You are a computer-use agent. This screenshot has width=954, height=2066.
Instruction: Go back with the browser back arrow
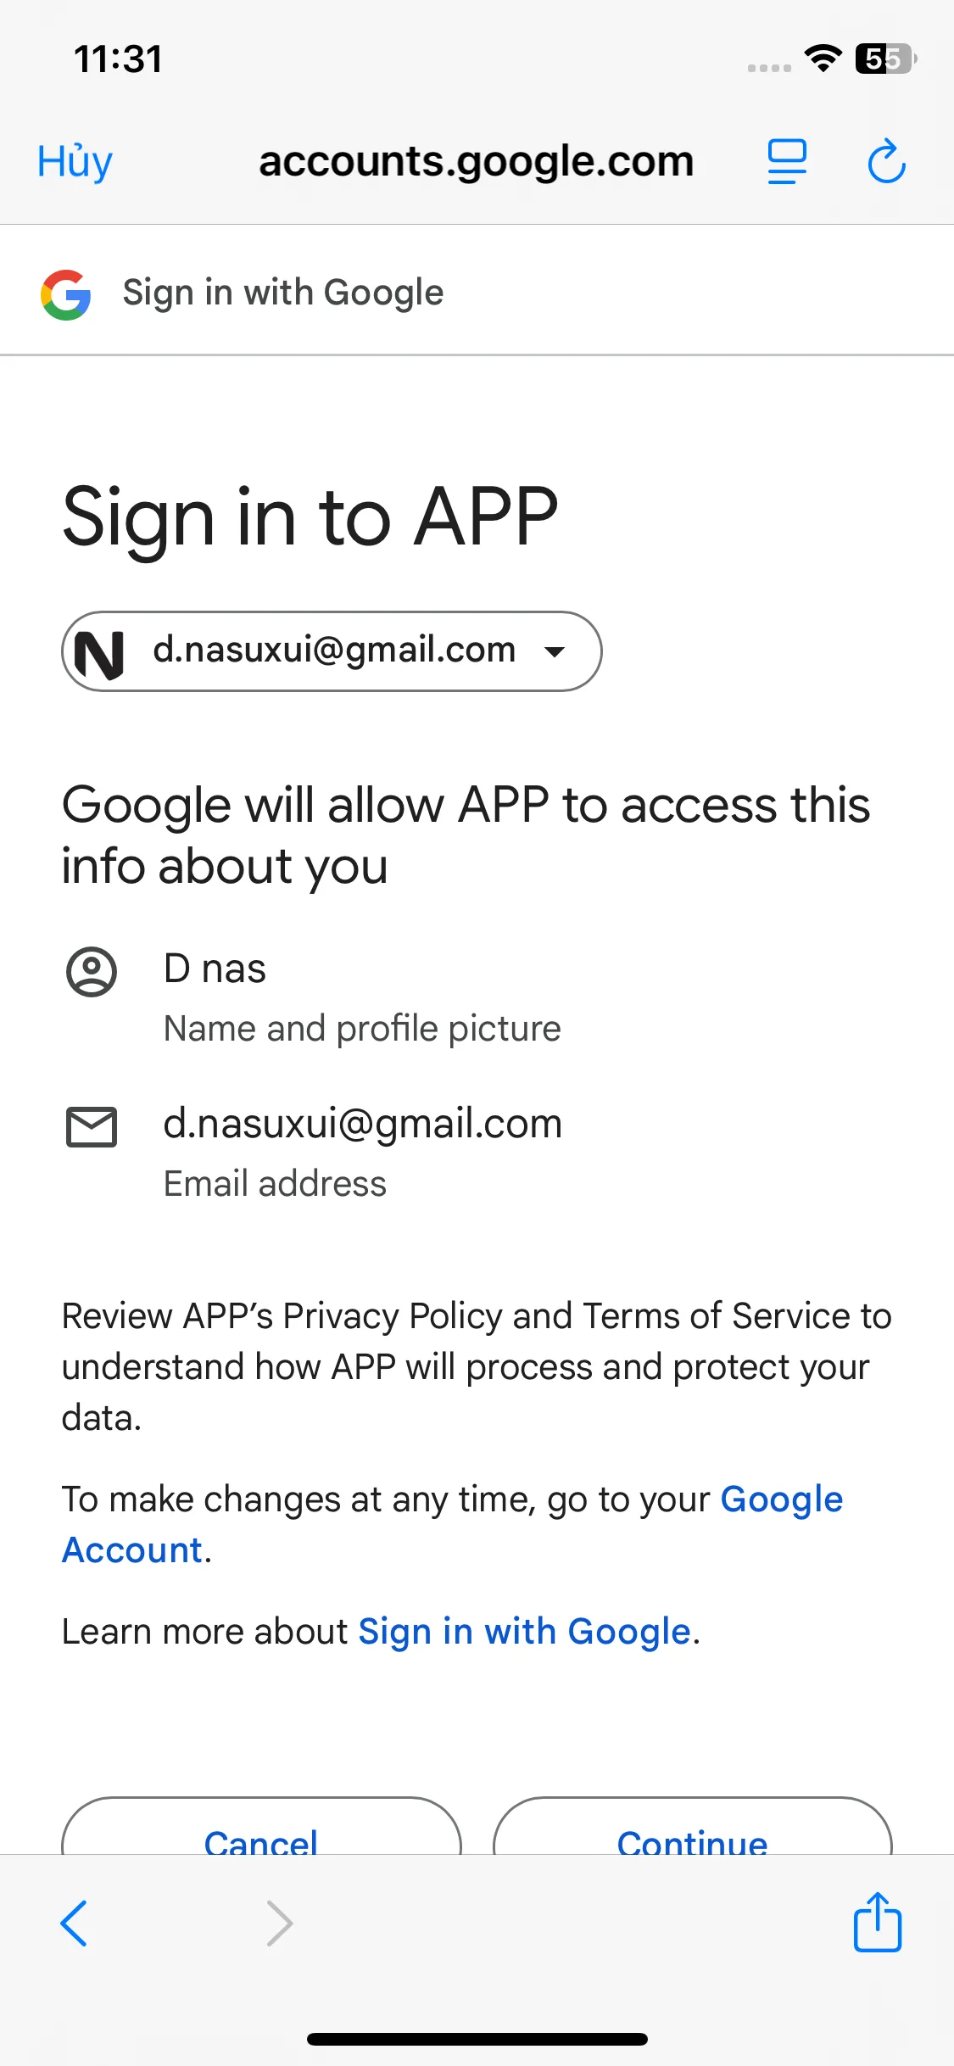[75, 1923]
